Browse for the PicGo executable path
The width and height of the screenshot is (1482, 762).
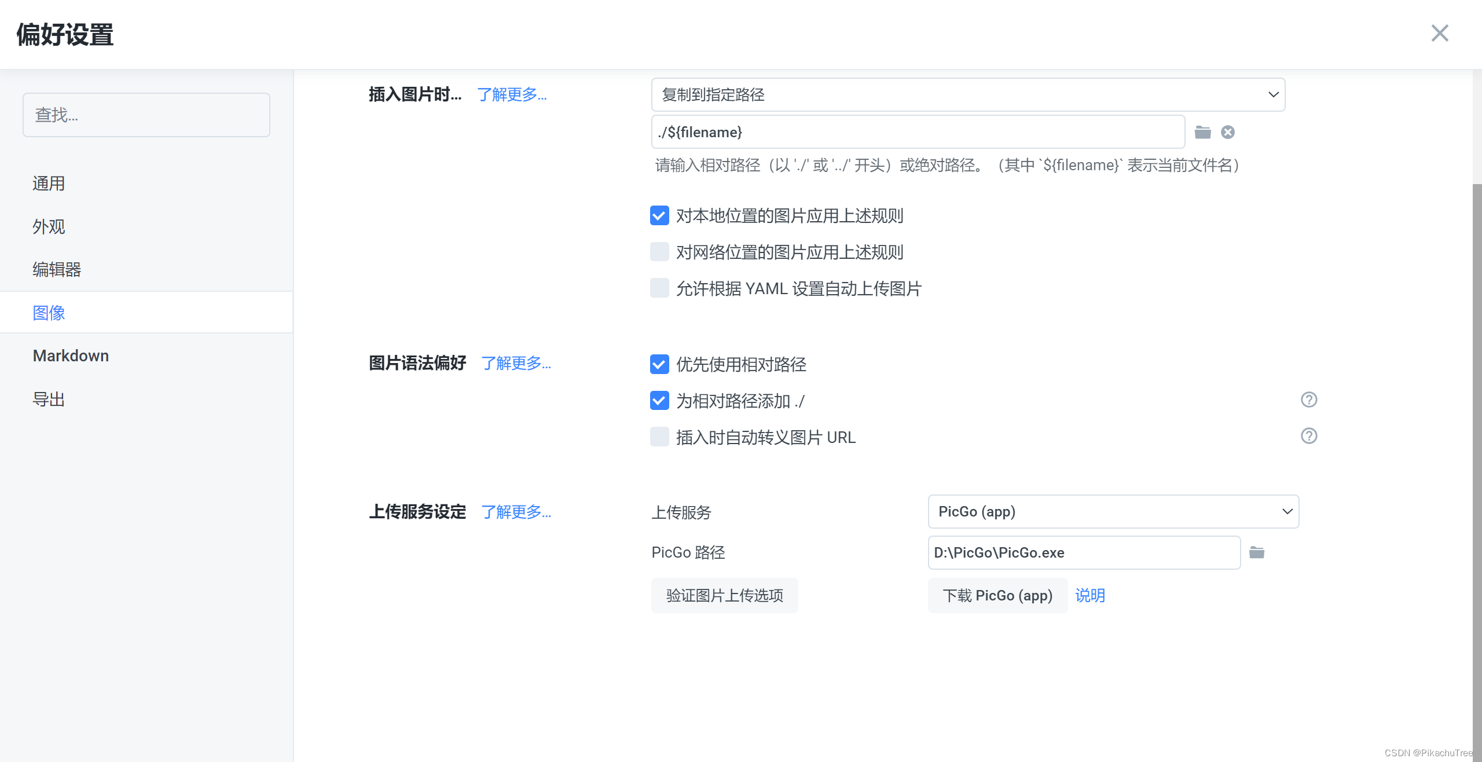point(1256,552)
